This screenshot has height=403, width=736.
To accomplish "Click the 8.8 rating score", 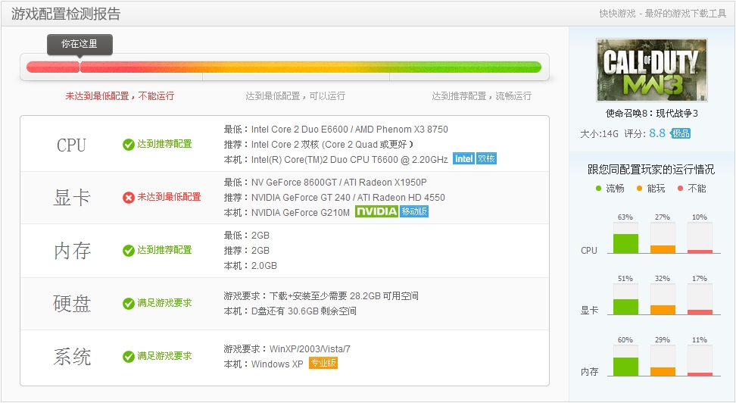I will [657, 133].
